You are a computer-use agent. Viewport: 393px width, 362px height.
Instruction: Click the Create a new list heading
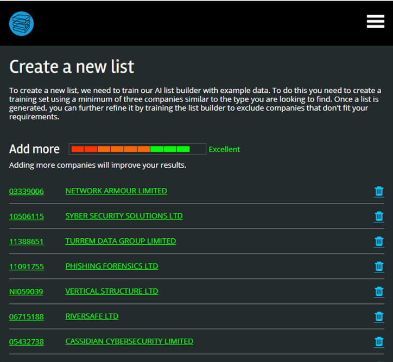click(72, 67)
